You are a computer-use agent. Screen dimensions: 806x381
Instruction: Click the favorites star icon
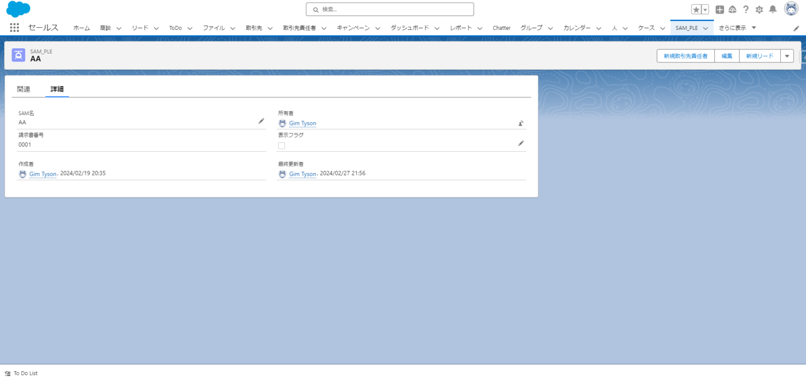click(696, 9)
